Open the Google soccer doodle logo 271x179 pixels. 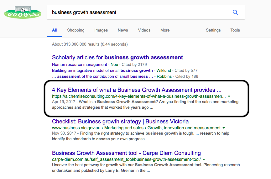[x=23, y=12]
